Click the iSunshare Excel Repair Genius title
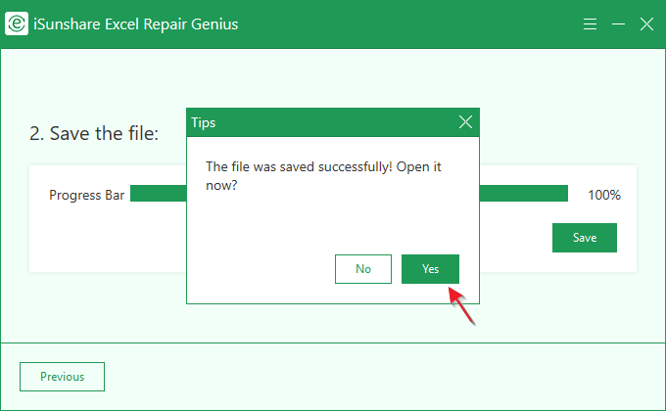The height and width of the screenshot is (411, 666). 136,23
